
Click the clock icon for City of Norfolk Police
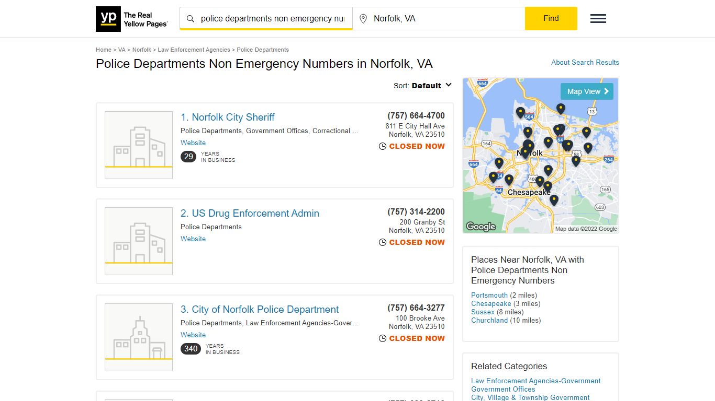tap(383, 338)
